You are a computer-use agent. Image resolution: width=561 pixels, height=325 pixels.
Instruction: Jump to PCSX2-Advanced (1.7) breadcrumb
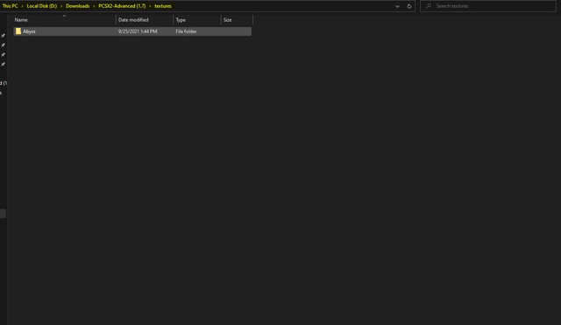point(122,6)
